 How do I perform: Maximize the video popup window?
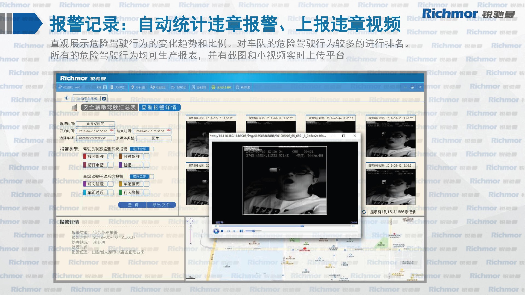point(344,136)
